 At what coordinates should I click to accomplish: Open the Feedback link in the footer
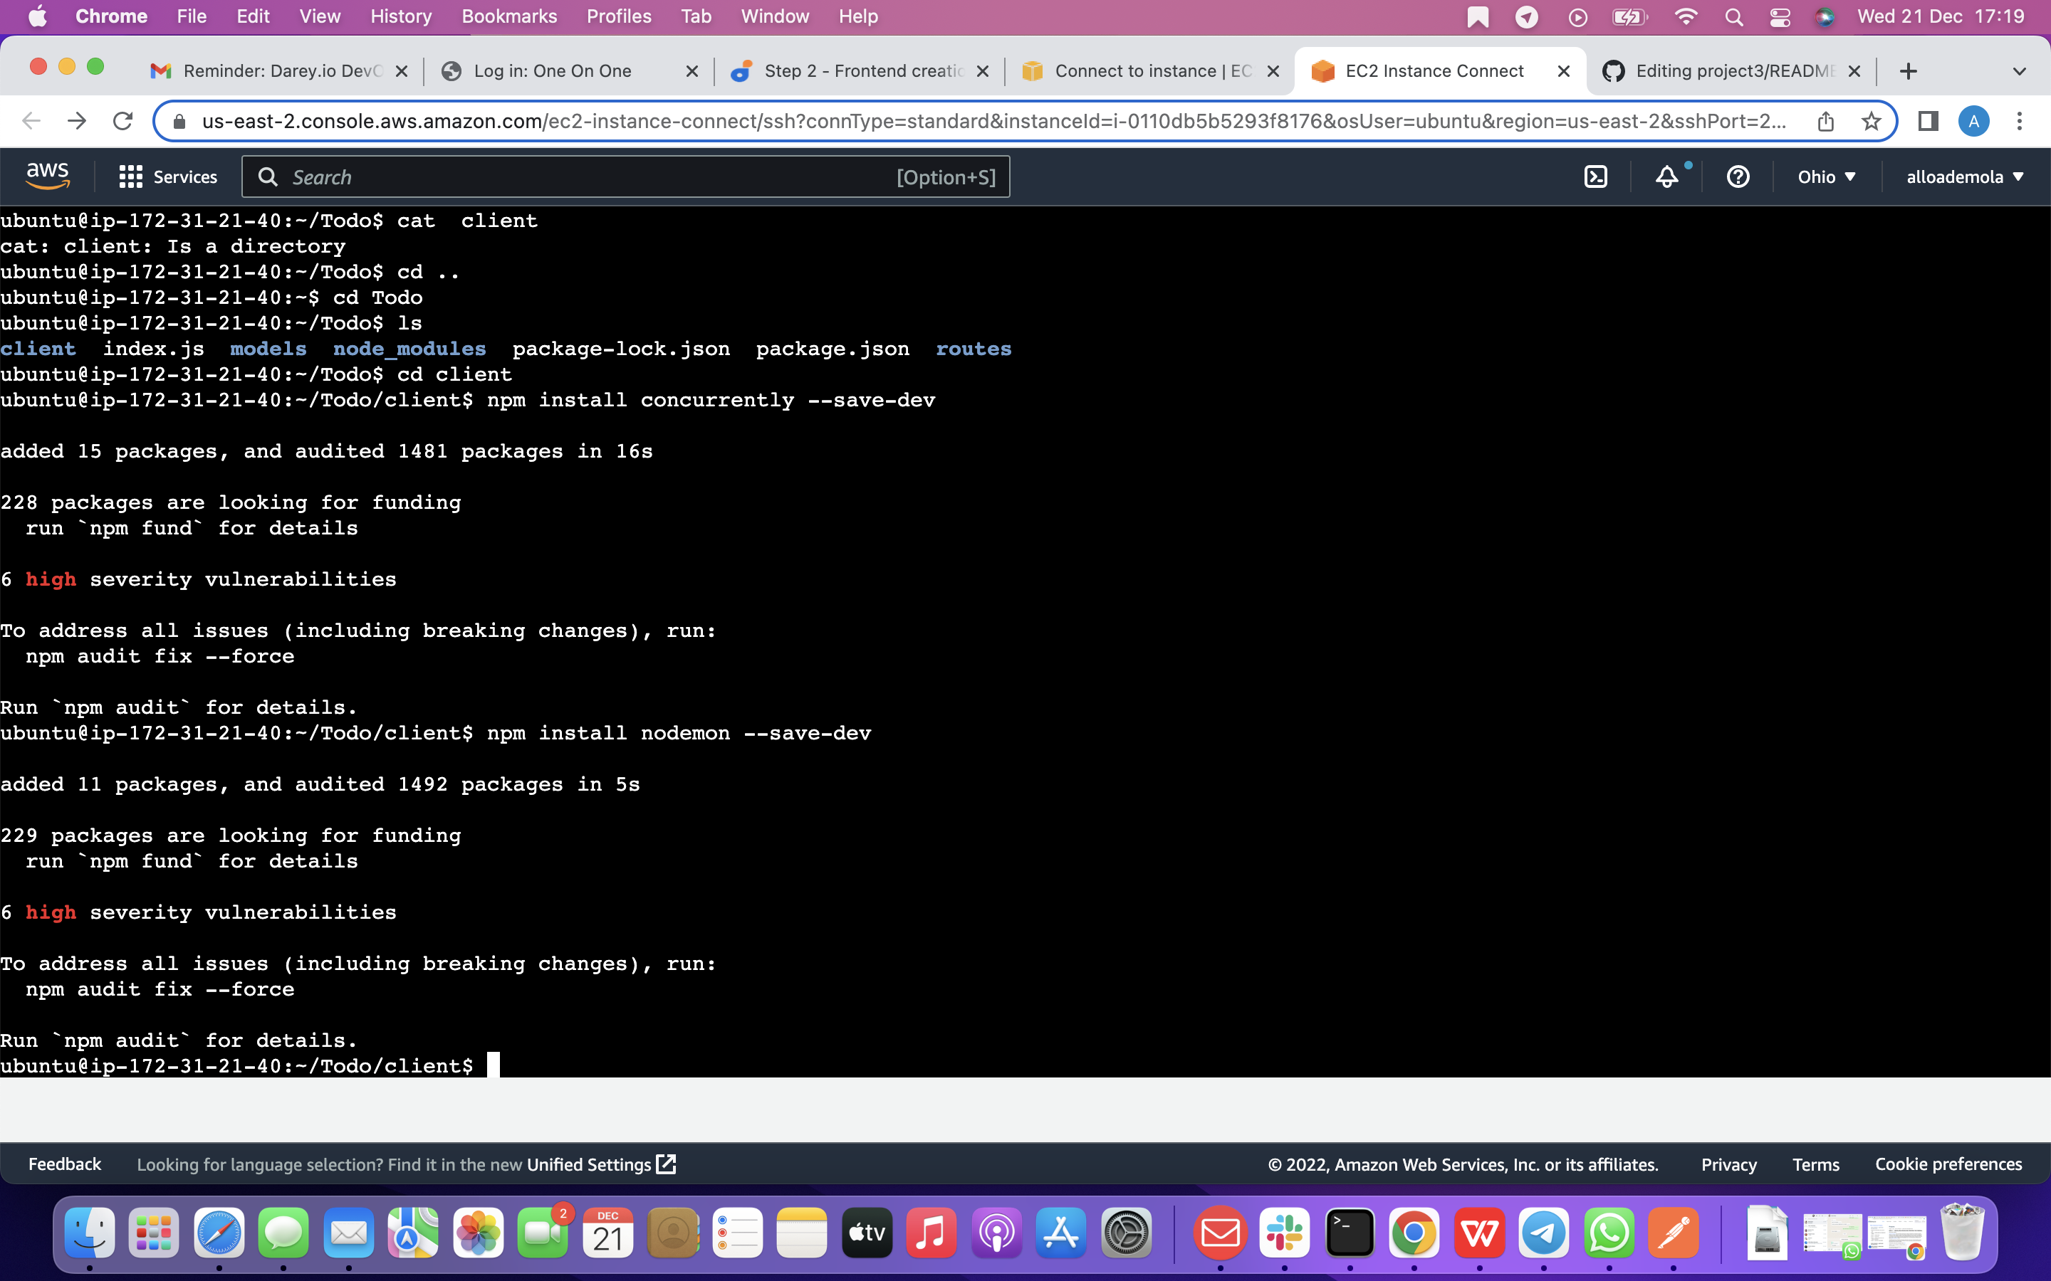tap(63, 1164)
